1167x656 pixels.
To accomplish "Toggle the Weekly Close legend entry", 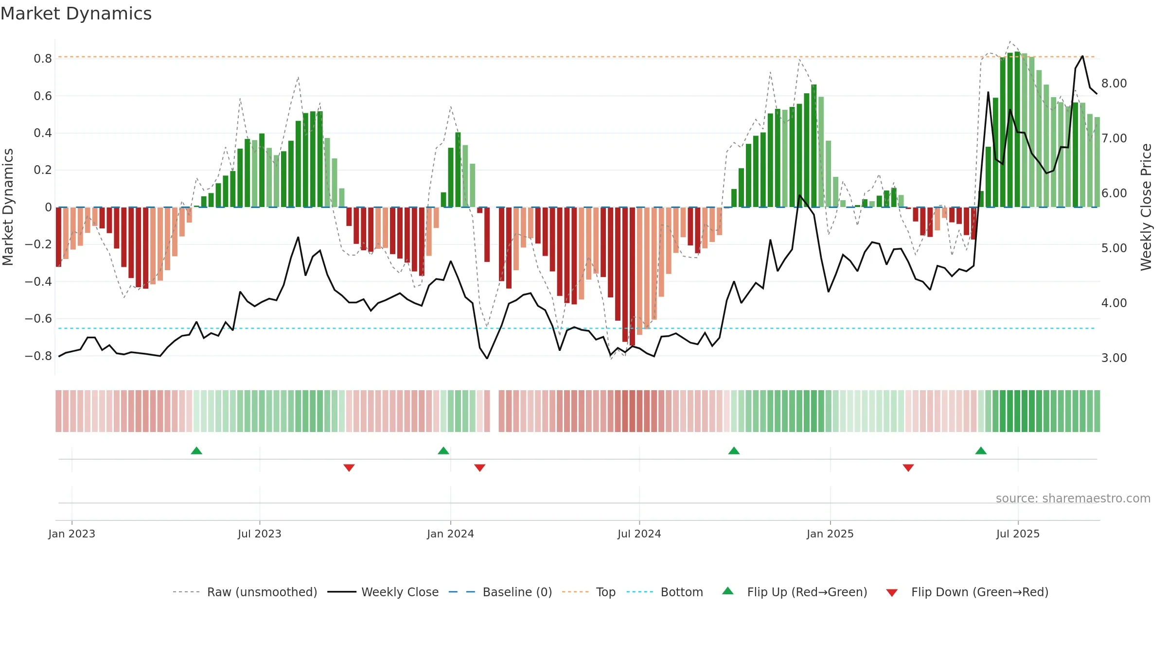I will pos(383,592).
